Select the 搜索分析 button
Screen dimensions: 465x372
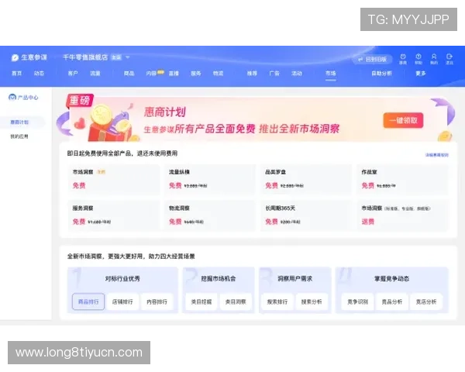(x=312, y=301)
